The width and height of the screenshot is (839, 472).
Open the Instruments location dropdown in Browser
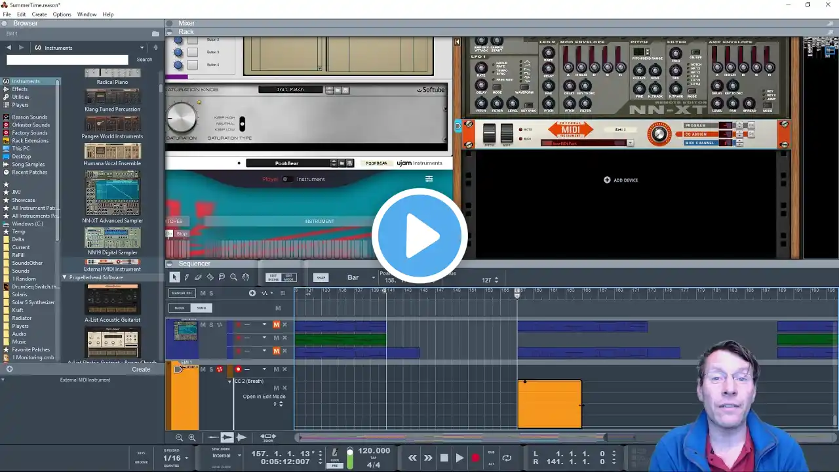(x=142, y=48)
